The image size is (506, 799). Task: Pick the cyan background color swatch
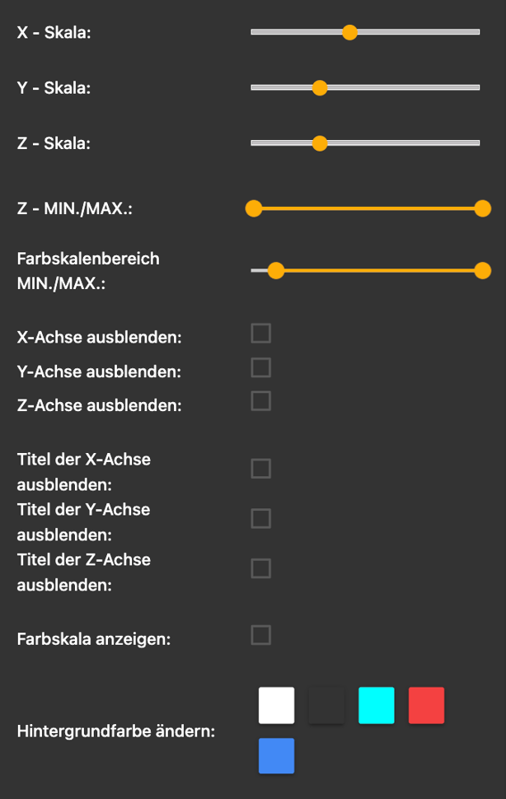376,705
